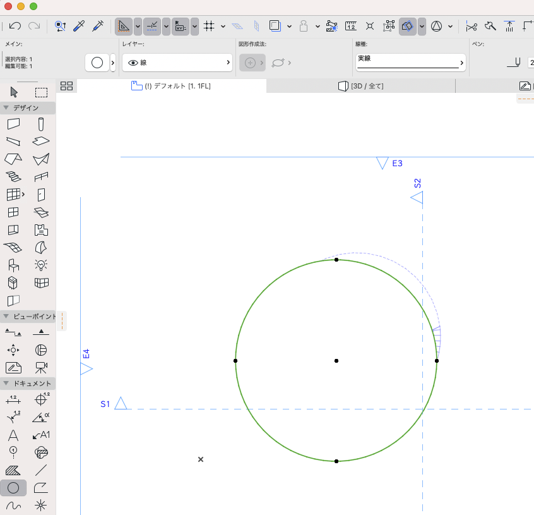Activate the syringe inject parameters tool
Screen dimensions: 534x515
98,26
